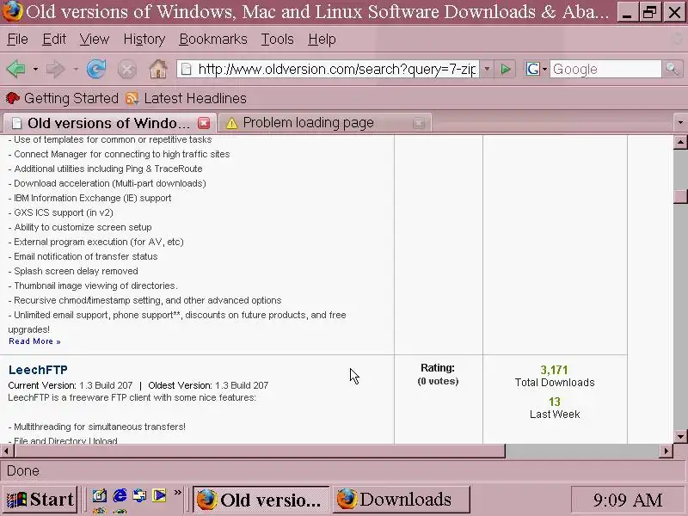Open the Back history dropdown arrow

pos(35,69)
